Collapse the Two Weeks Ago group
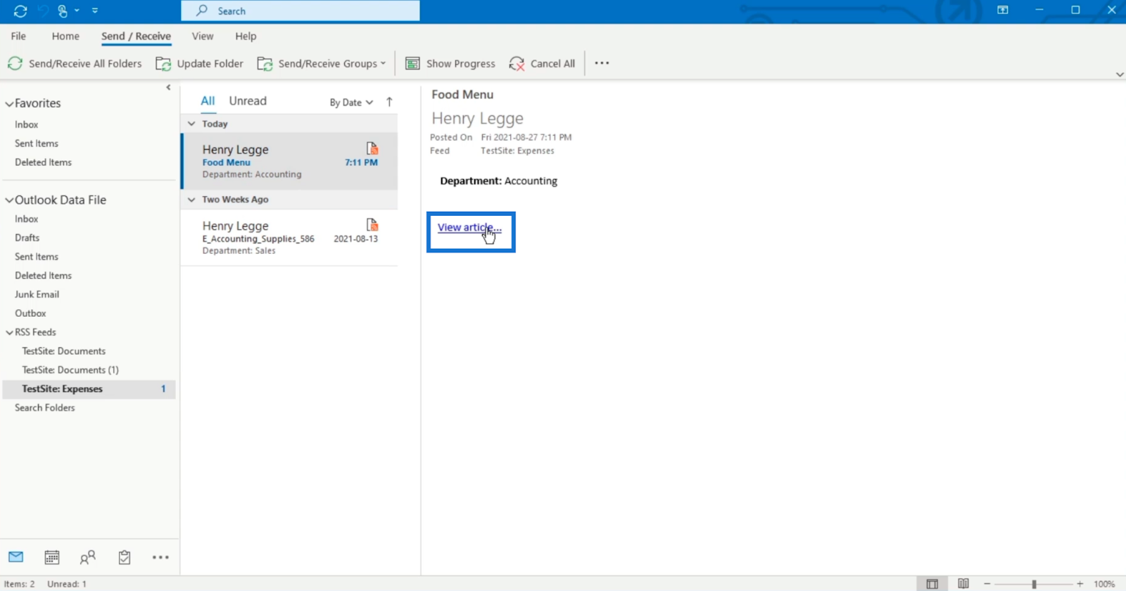The image size is (1126, 591). 191,200
